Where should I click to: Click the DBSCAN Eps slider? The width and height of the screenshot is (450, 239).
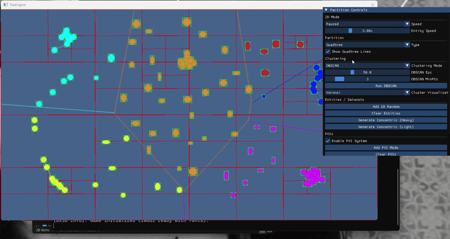pyautogui.click(x=367, y=72)
